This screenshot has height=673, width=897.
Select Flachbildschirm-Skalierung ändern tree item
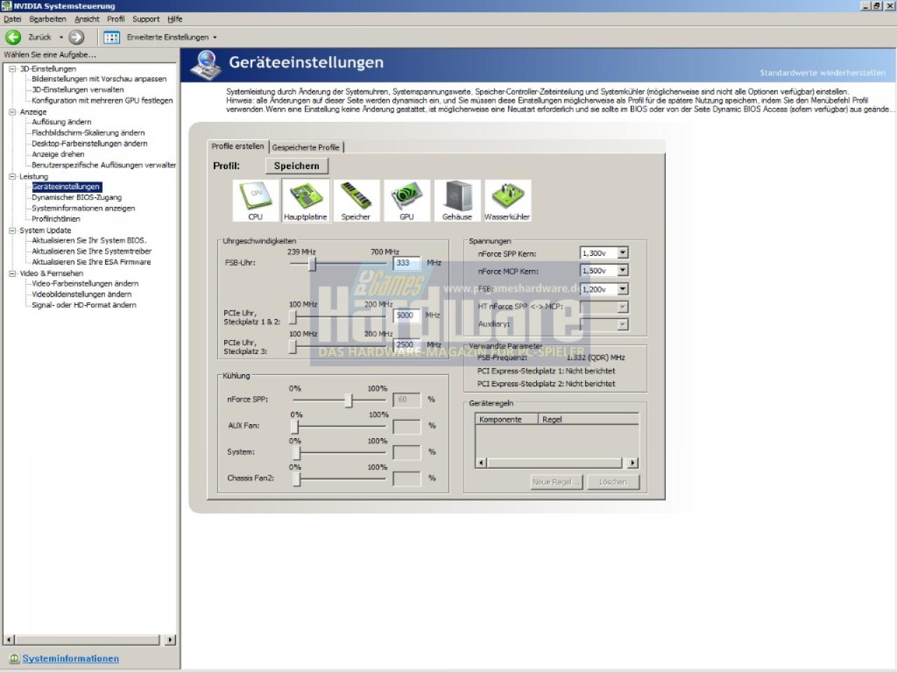tap(88, 132)
